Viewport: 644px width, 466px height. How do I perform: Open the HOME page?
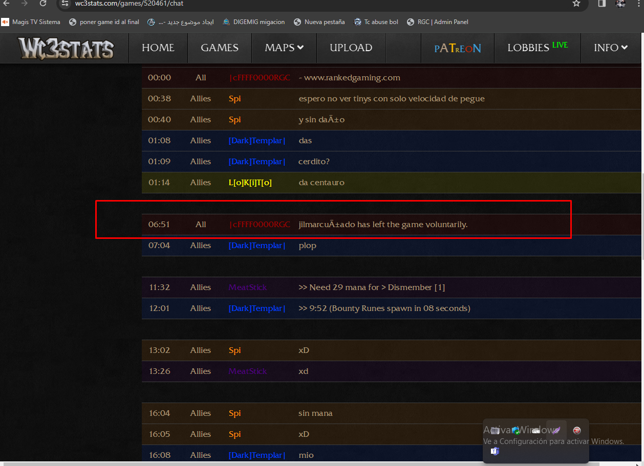coord(158,48)
